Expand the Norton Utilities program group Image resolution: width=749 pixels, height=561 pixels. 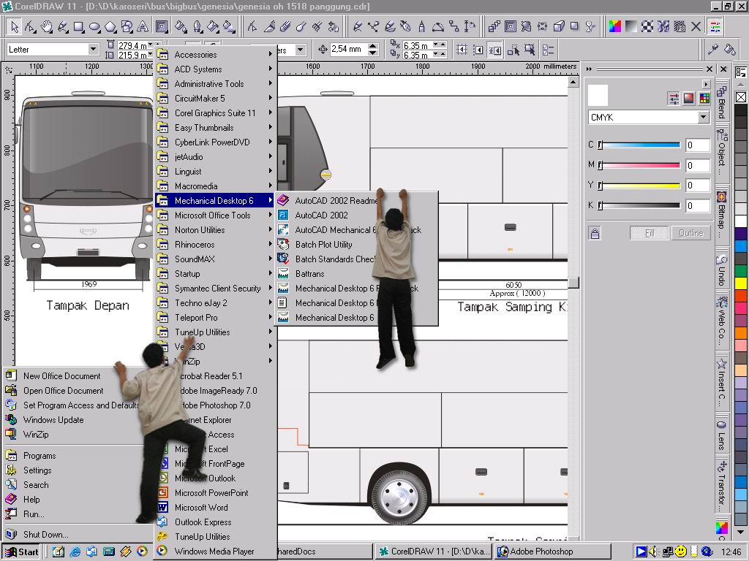click(x=216, y=230)
